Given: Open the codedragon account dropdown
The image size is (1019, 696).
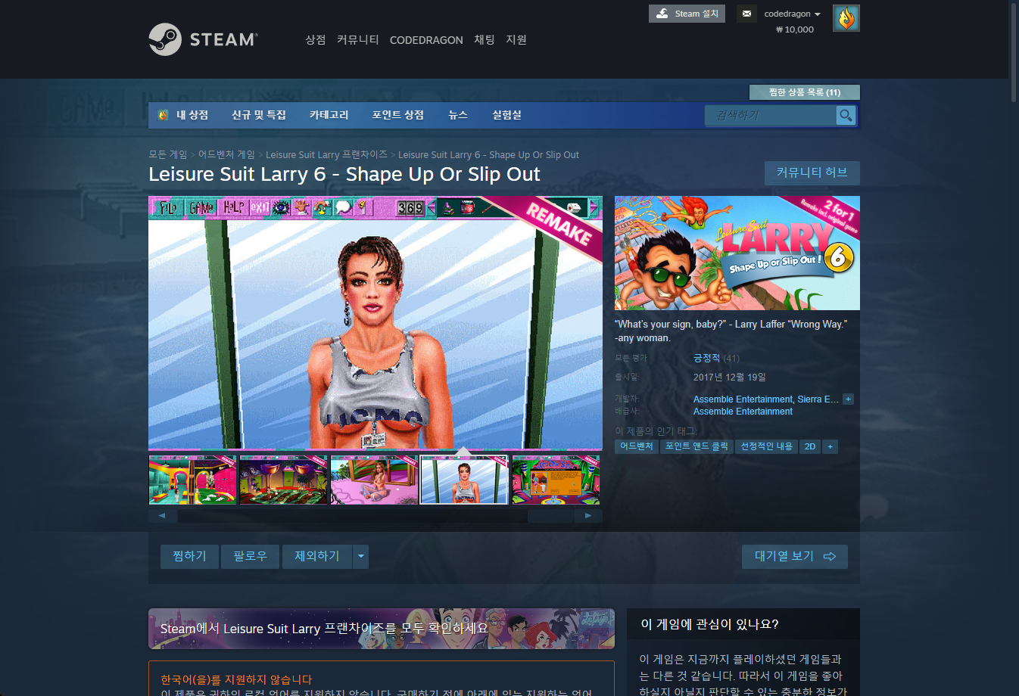Looking at the screenshot, I should pyautogui.click(x=792, y=14).
